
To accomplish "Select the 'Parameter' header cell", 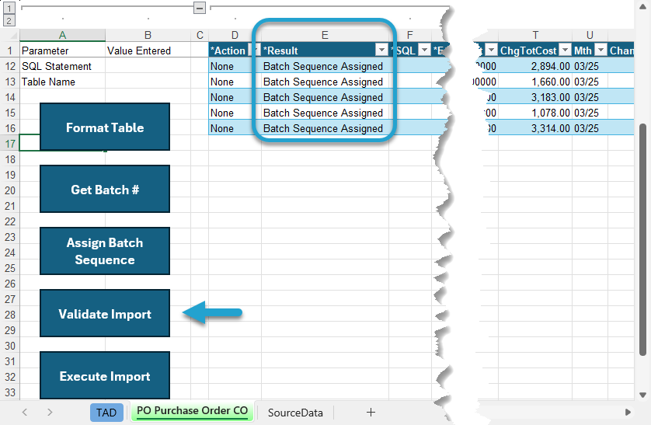I will pos(62,51).
